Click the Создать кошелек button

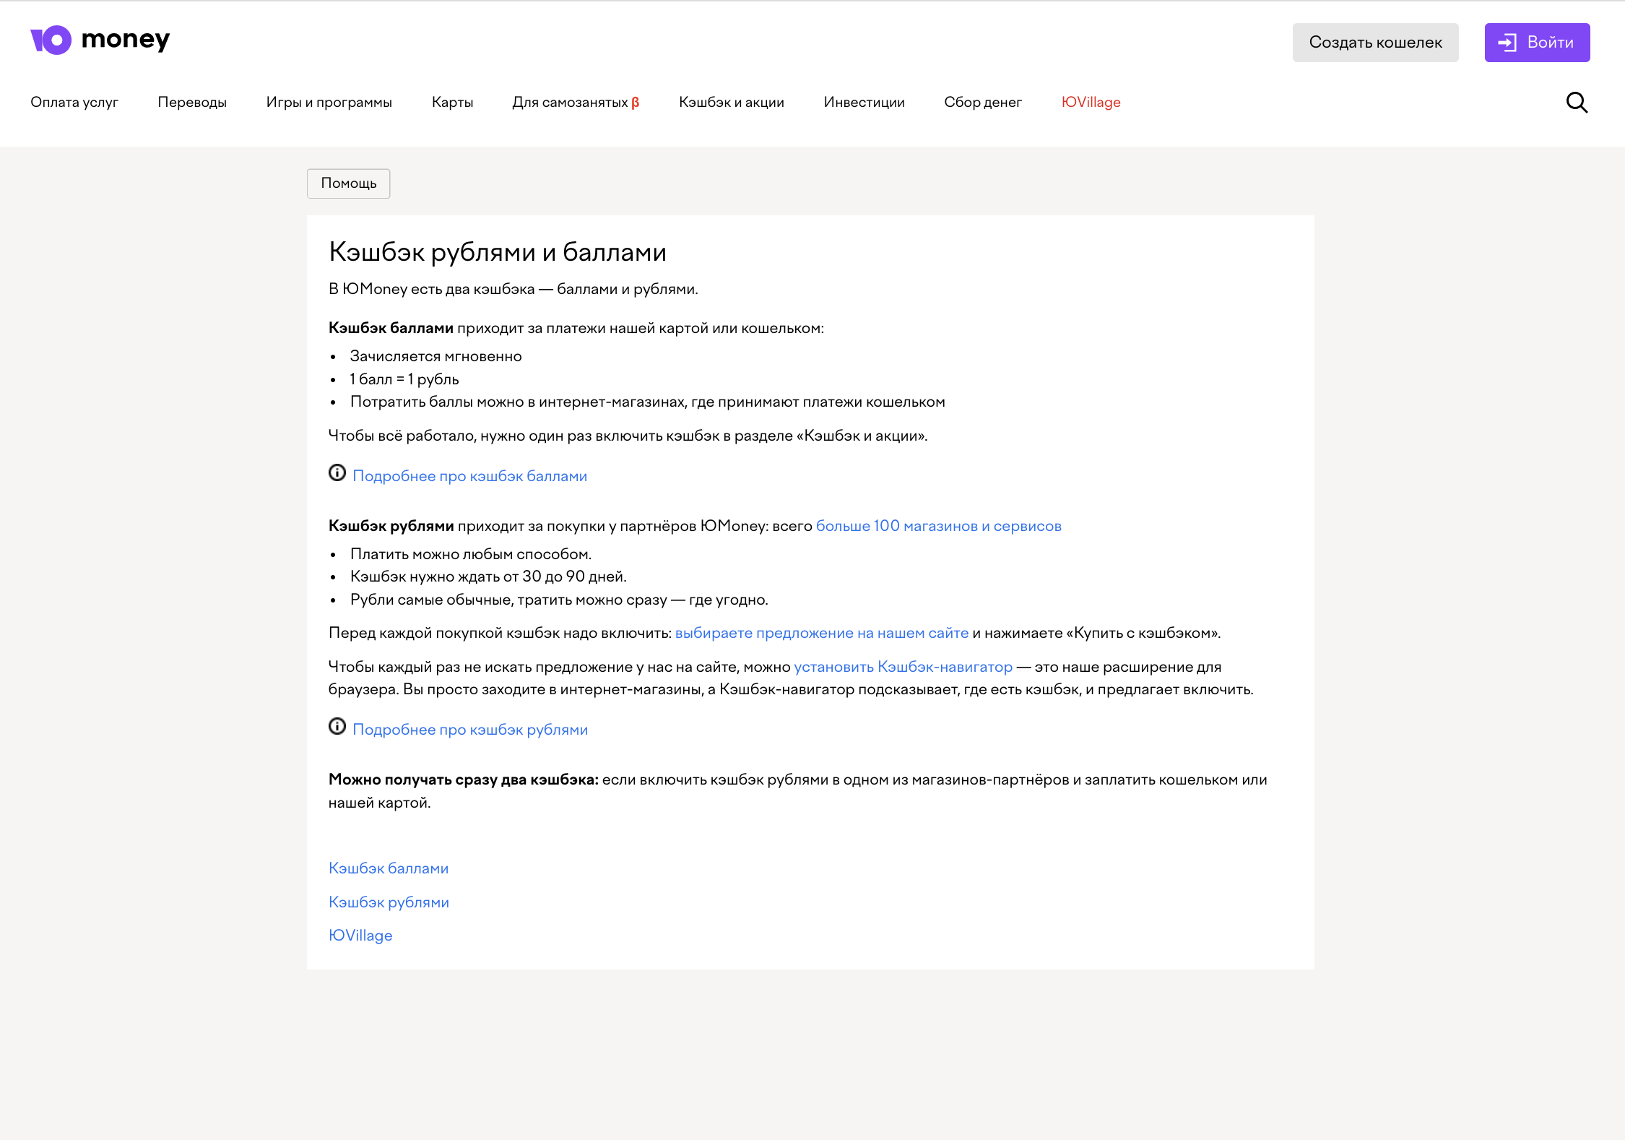click(1375, 43)
